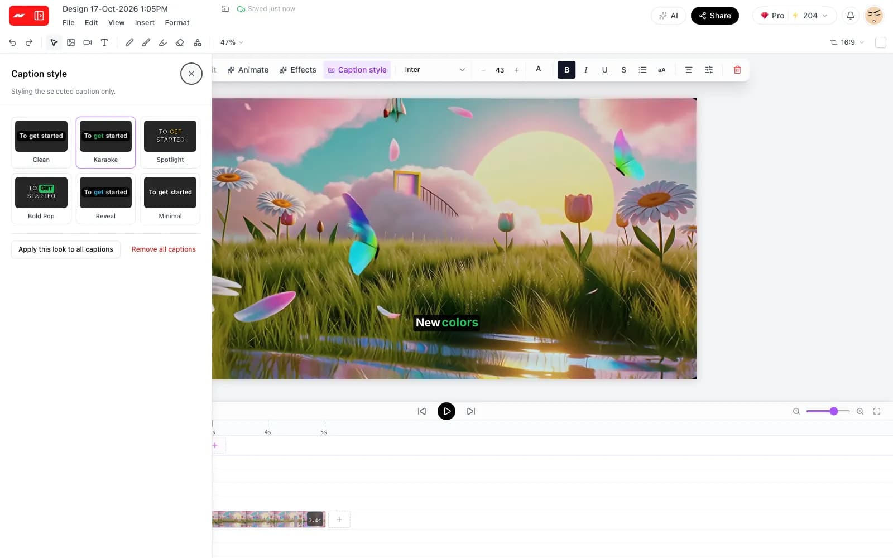
Task: Open the File menu
Action: (x=69, y=23)
